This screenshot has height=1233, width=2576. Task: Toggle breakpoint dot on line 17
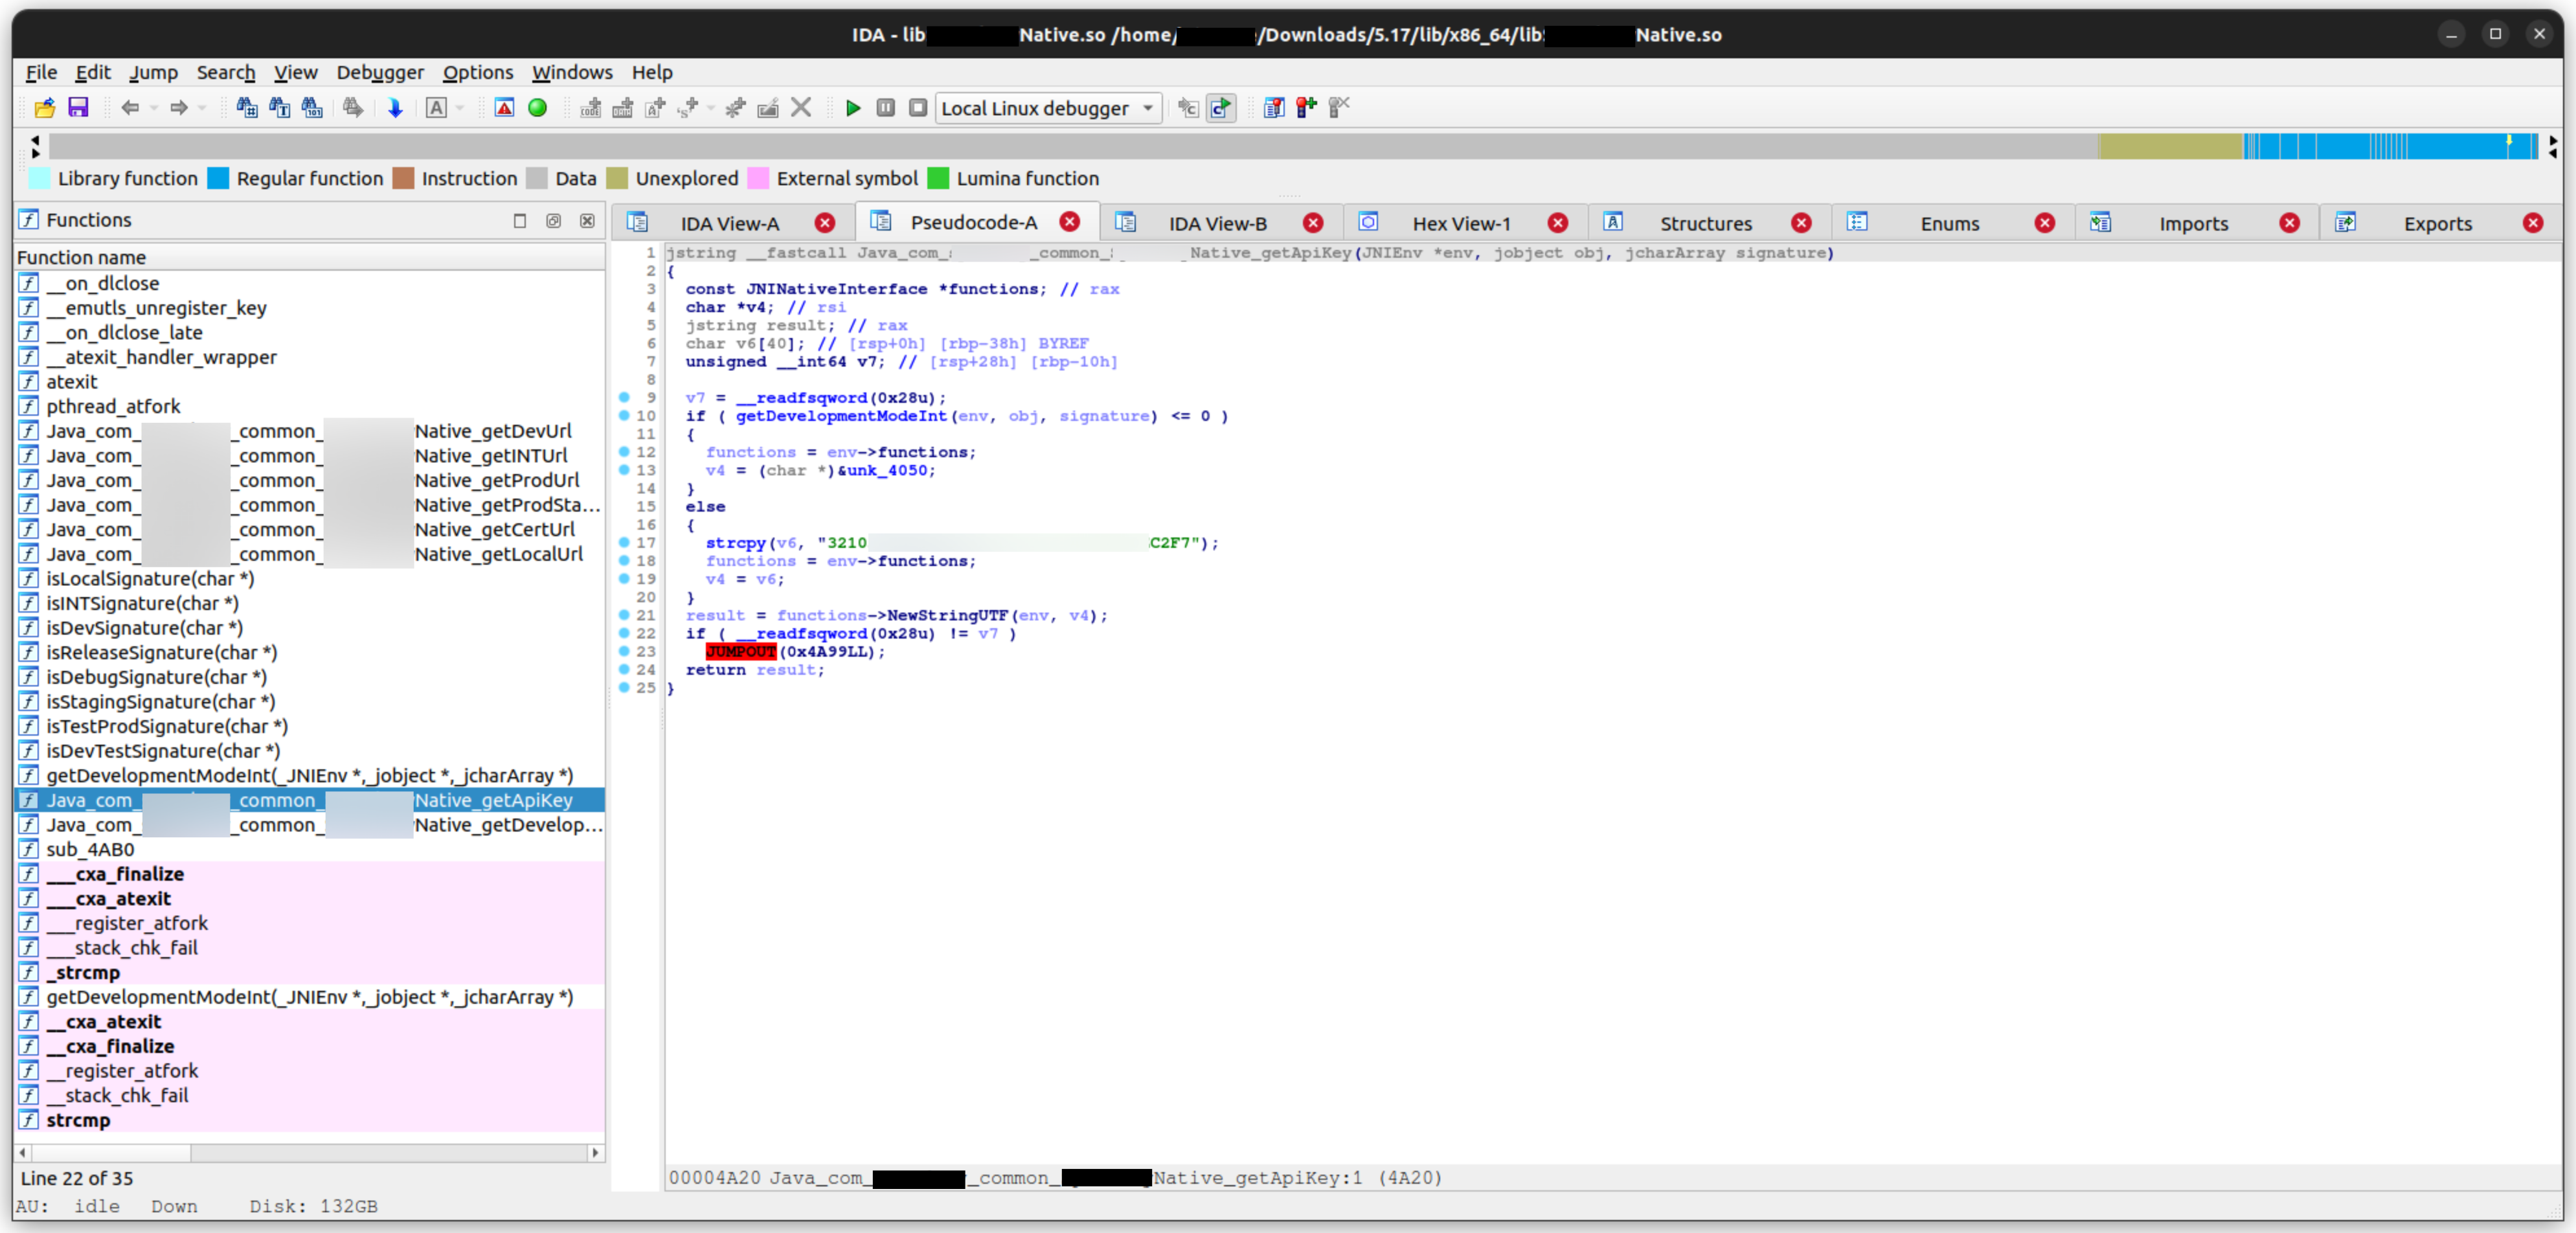(x=624, y=542)
